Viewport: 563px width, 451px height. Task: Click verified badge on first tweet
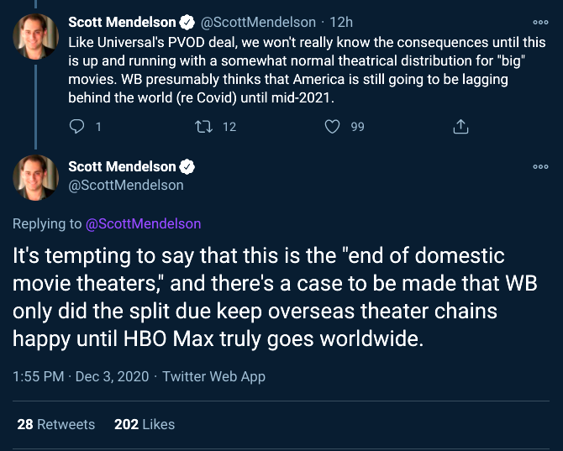(188, 23)
